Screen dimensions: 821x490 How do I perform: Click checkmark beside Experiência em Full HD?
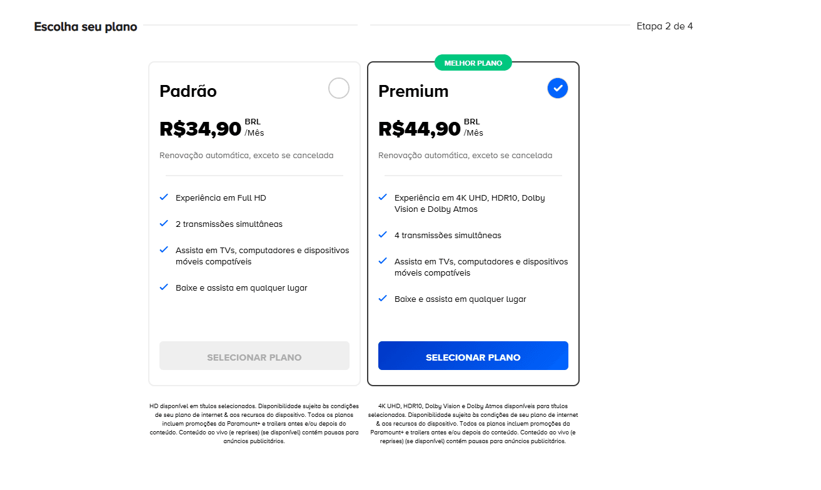[164, 197]
